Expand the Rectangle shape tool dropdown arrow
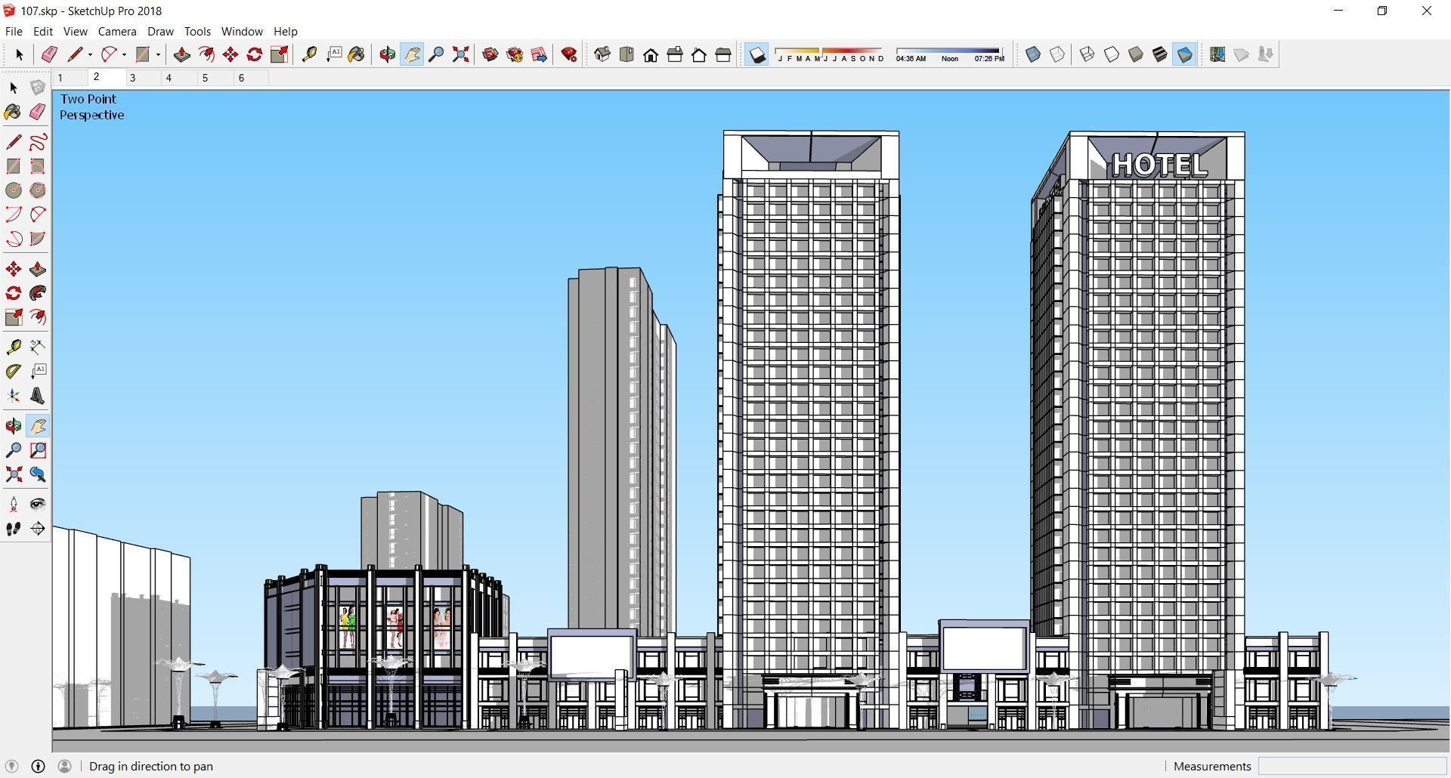This screenshot has height=778, width=1451. 158,54
